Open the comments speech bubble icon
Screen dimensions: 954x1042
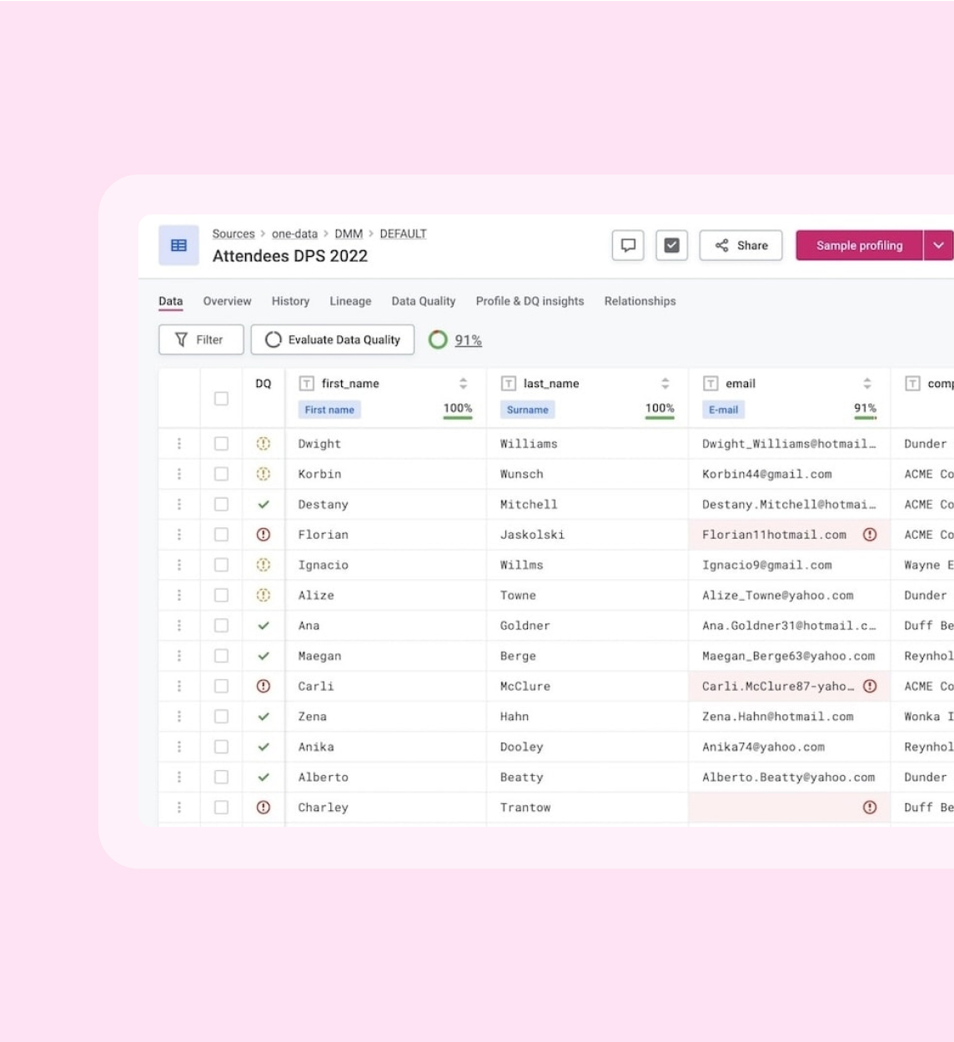[628, 245]
